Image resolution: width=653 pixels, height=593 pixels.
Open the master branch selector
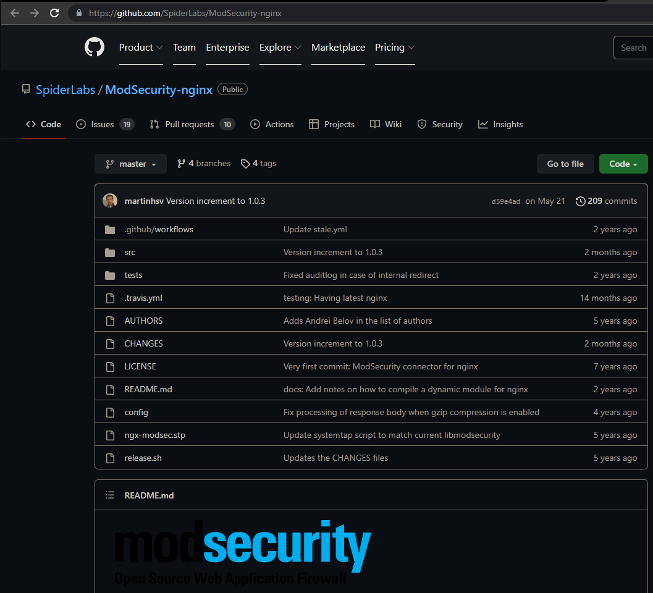[130, 164]
